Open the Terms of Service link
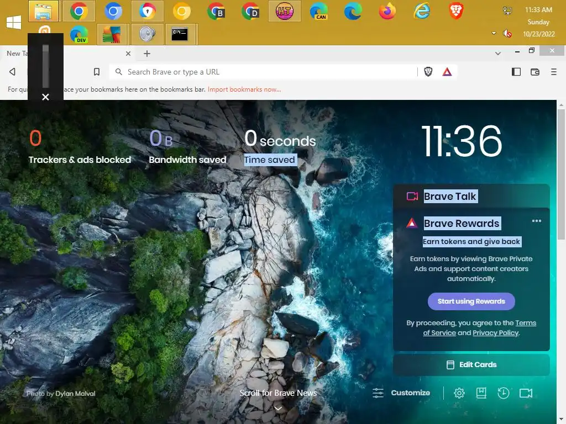Viewport: 566px width, 424px height. coord(480,328)
